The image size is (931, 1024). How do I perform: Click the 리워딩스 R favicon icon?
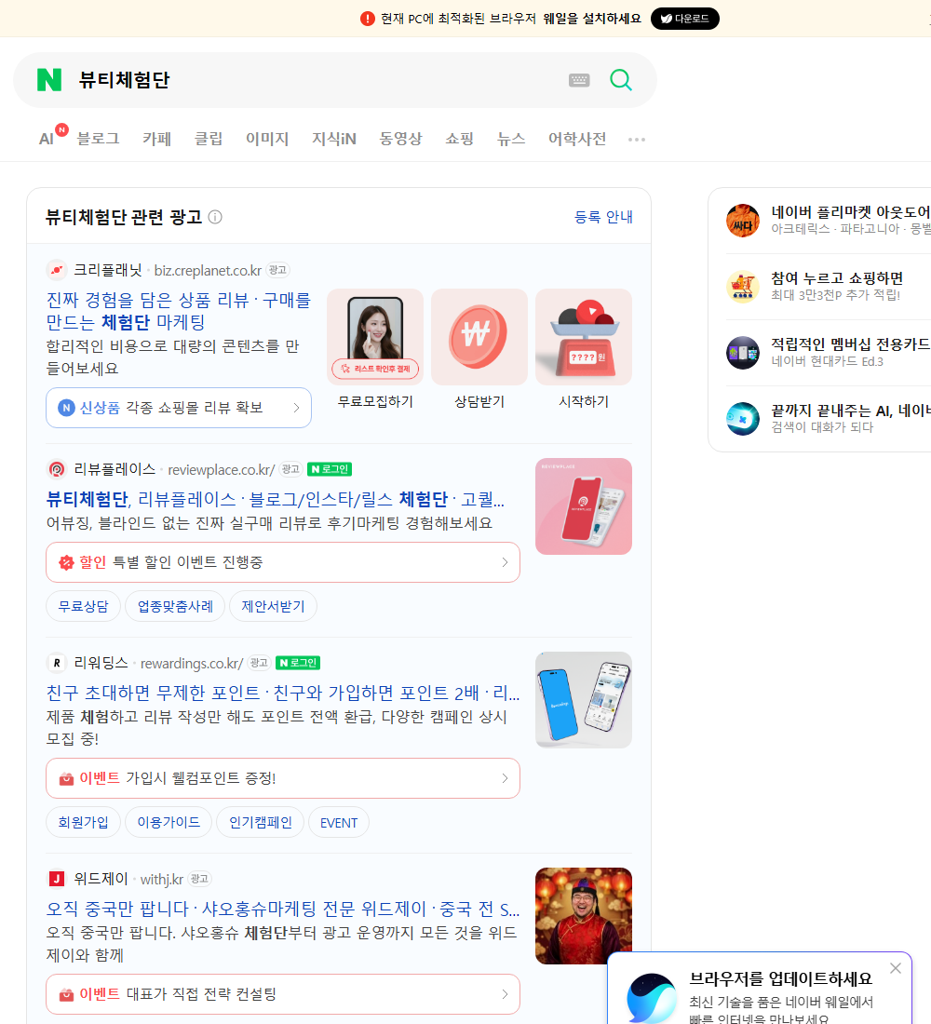click(57, 663)
